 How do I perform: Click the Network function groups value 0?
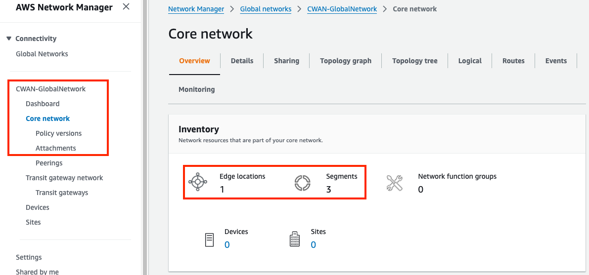point(421,190)
